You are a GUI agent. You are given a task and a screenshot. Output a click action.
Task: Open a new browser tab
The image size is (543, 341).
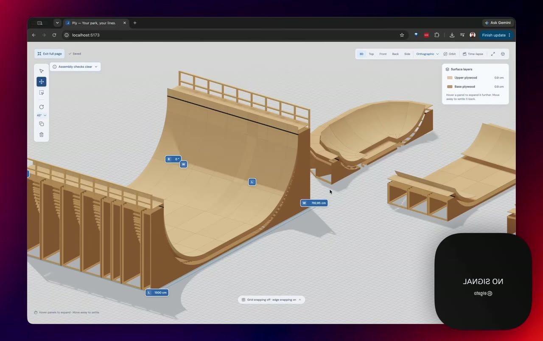pos(135,23)
